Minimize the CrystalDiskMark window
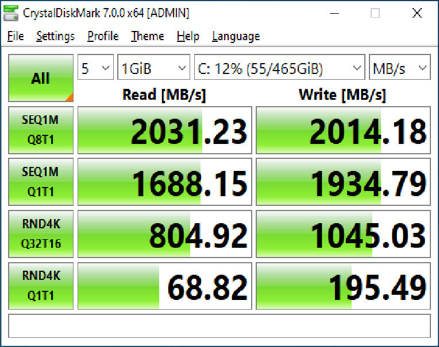The width and height of the screenshot is (439, 347). pyautogui.click(x=334, y=13)
